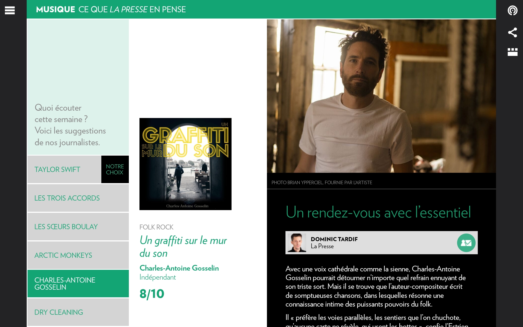The height and width of the screenshot is (327, 523).
Task: Select Les Trois Accords entry
Action: [x=78, y=198]
